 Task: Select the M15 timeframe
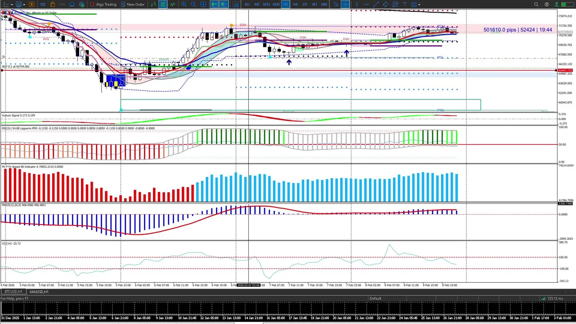[x=266, y=4]
